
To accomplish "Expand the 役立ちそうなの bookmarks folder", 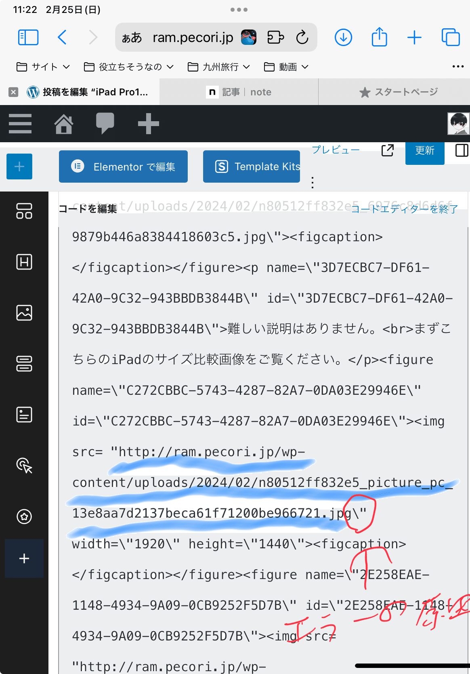I will [x=129, y=67].
